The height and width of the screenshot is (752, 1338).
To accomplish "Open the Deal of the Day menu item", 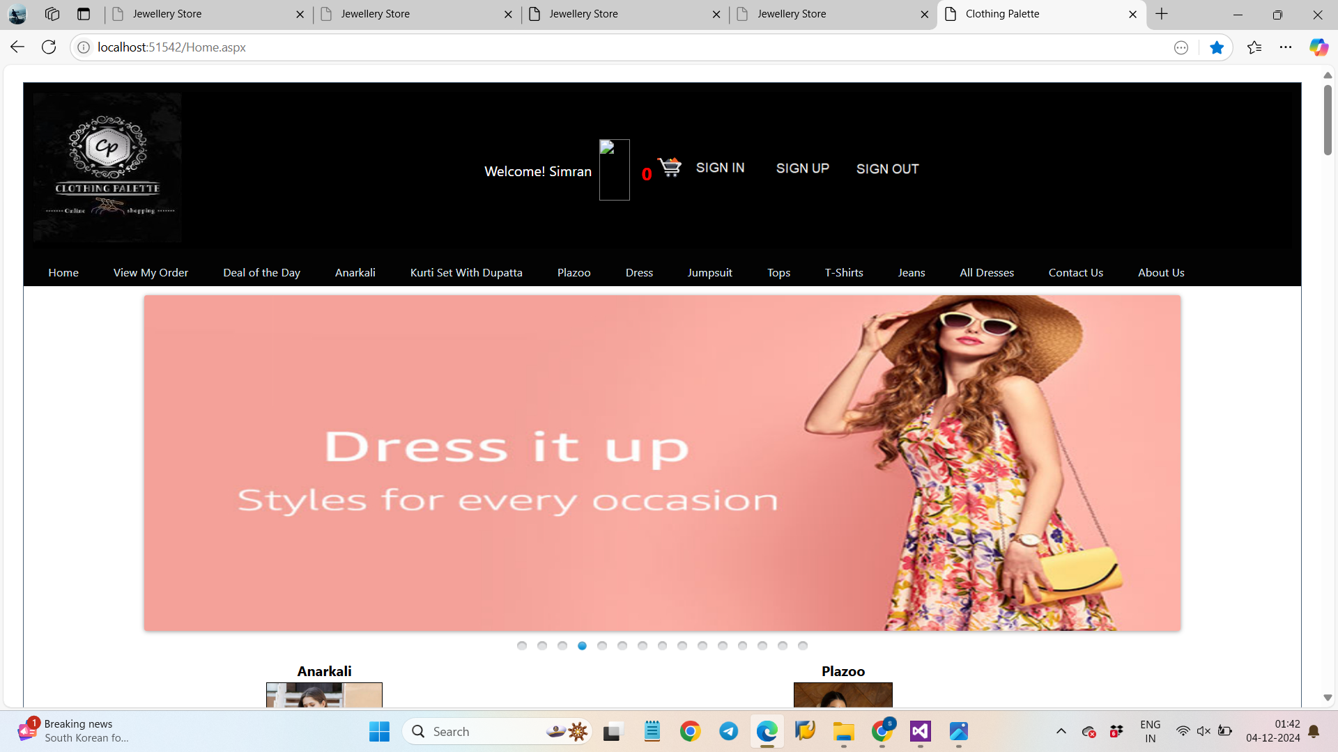I will coord(261,272).
